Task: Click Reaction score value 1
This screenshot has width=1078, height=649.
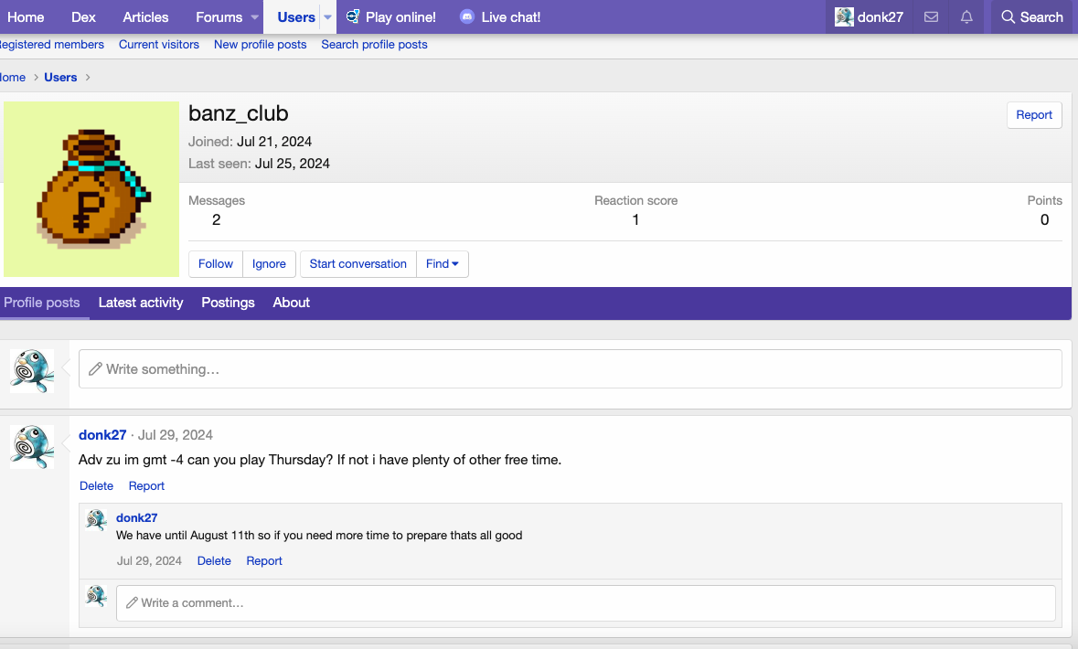Action: pos(636,220)
